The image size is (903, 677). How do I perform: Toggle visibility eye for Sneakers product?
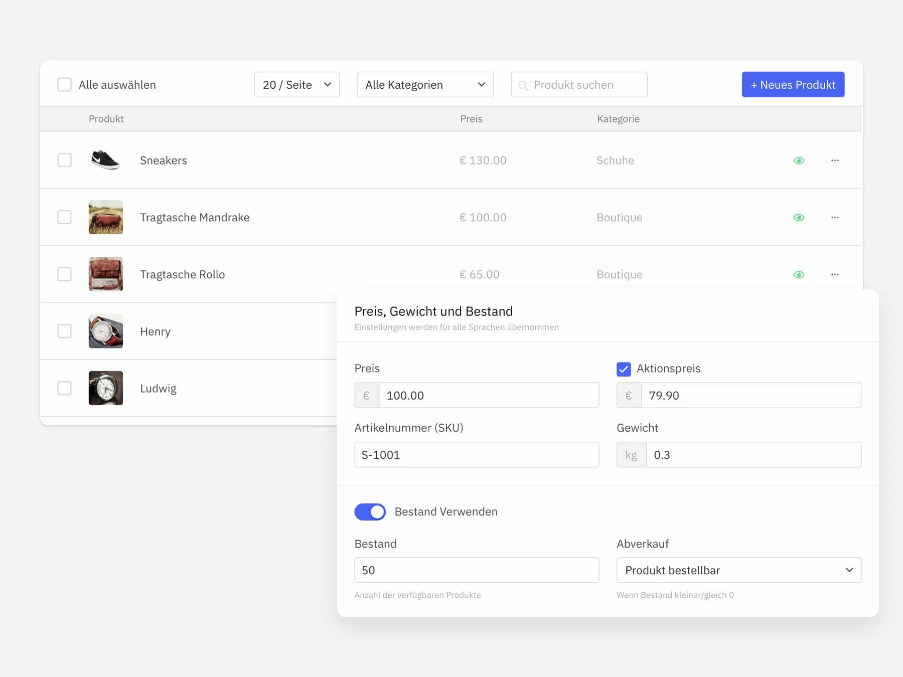point(799,160)
